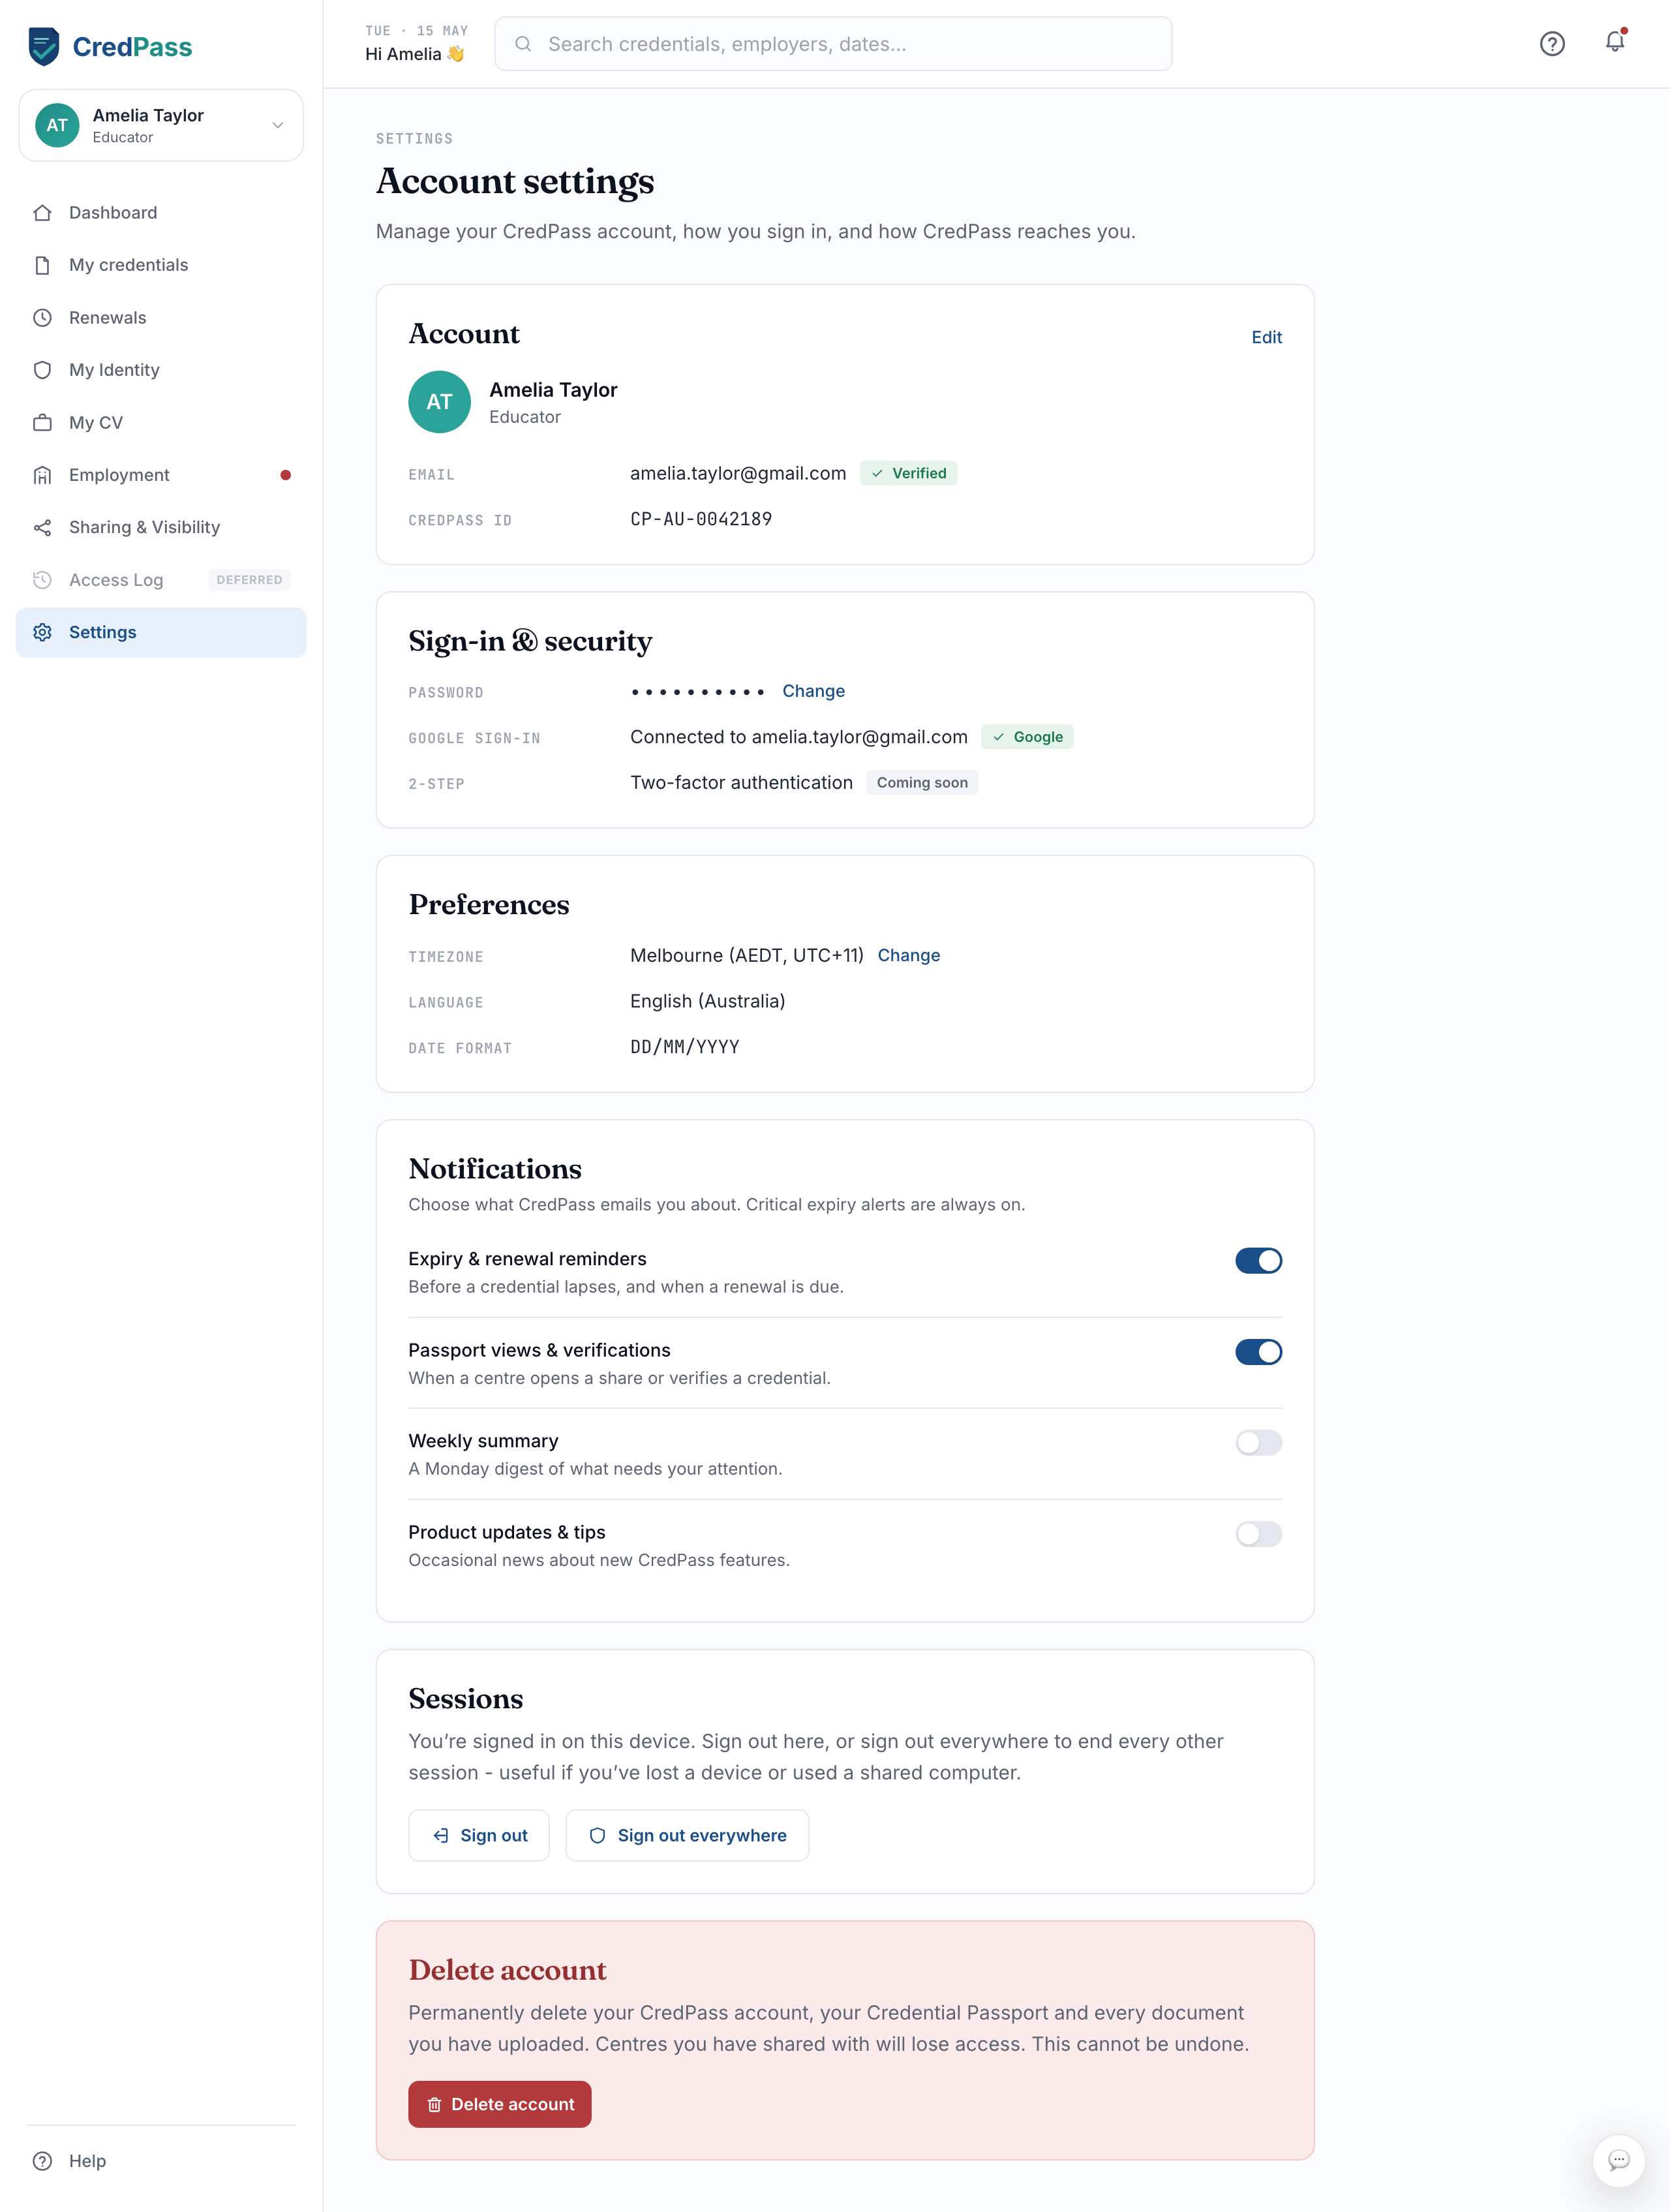The height and width of the screenshot is (2212, 1670).
Task: Enable Product updates & tips toggle
Action: pyautogui.click(x=1258, y=1534)
